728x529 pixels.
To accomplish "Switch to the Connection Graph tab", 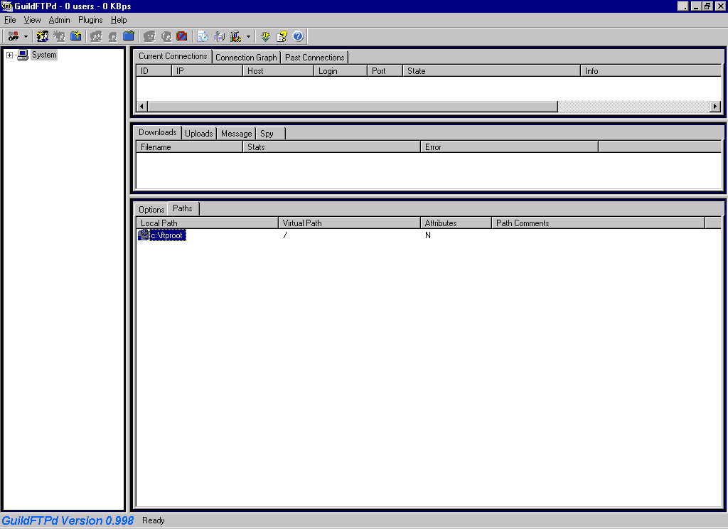I will click(x=246, y=57).
